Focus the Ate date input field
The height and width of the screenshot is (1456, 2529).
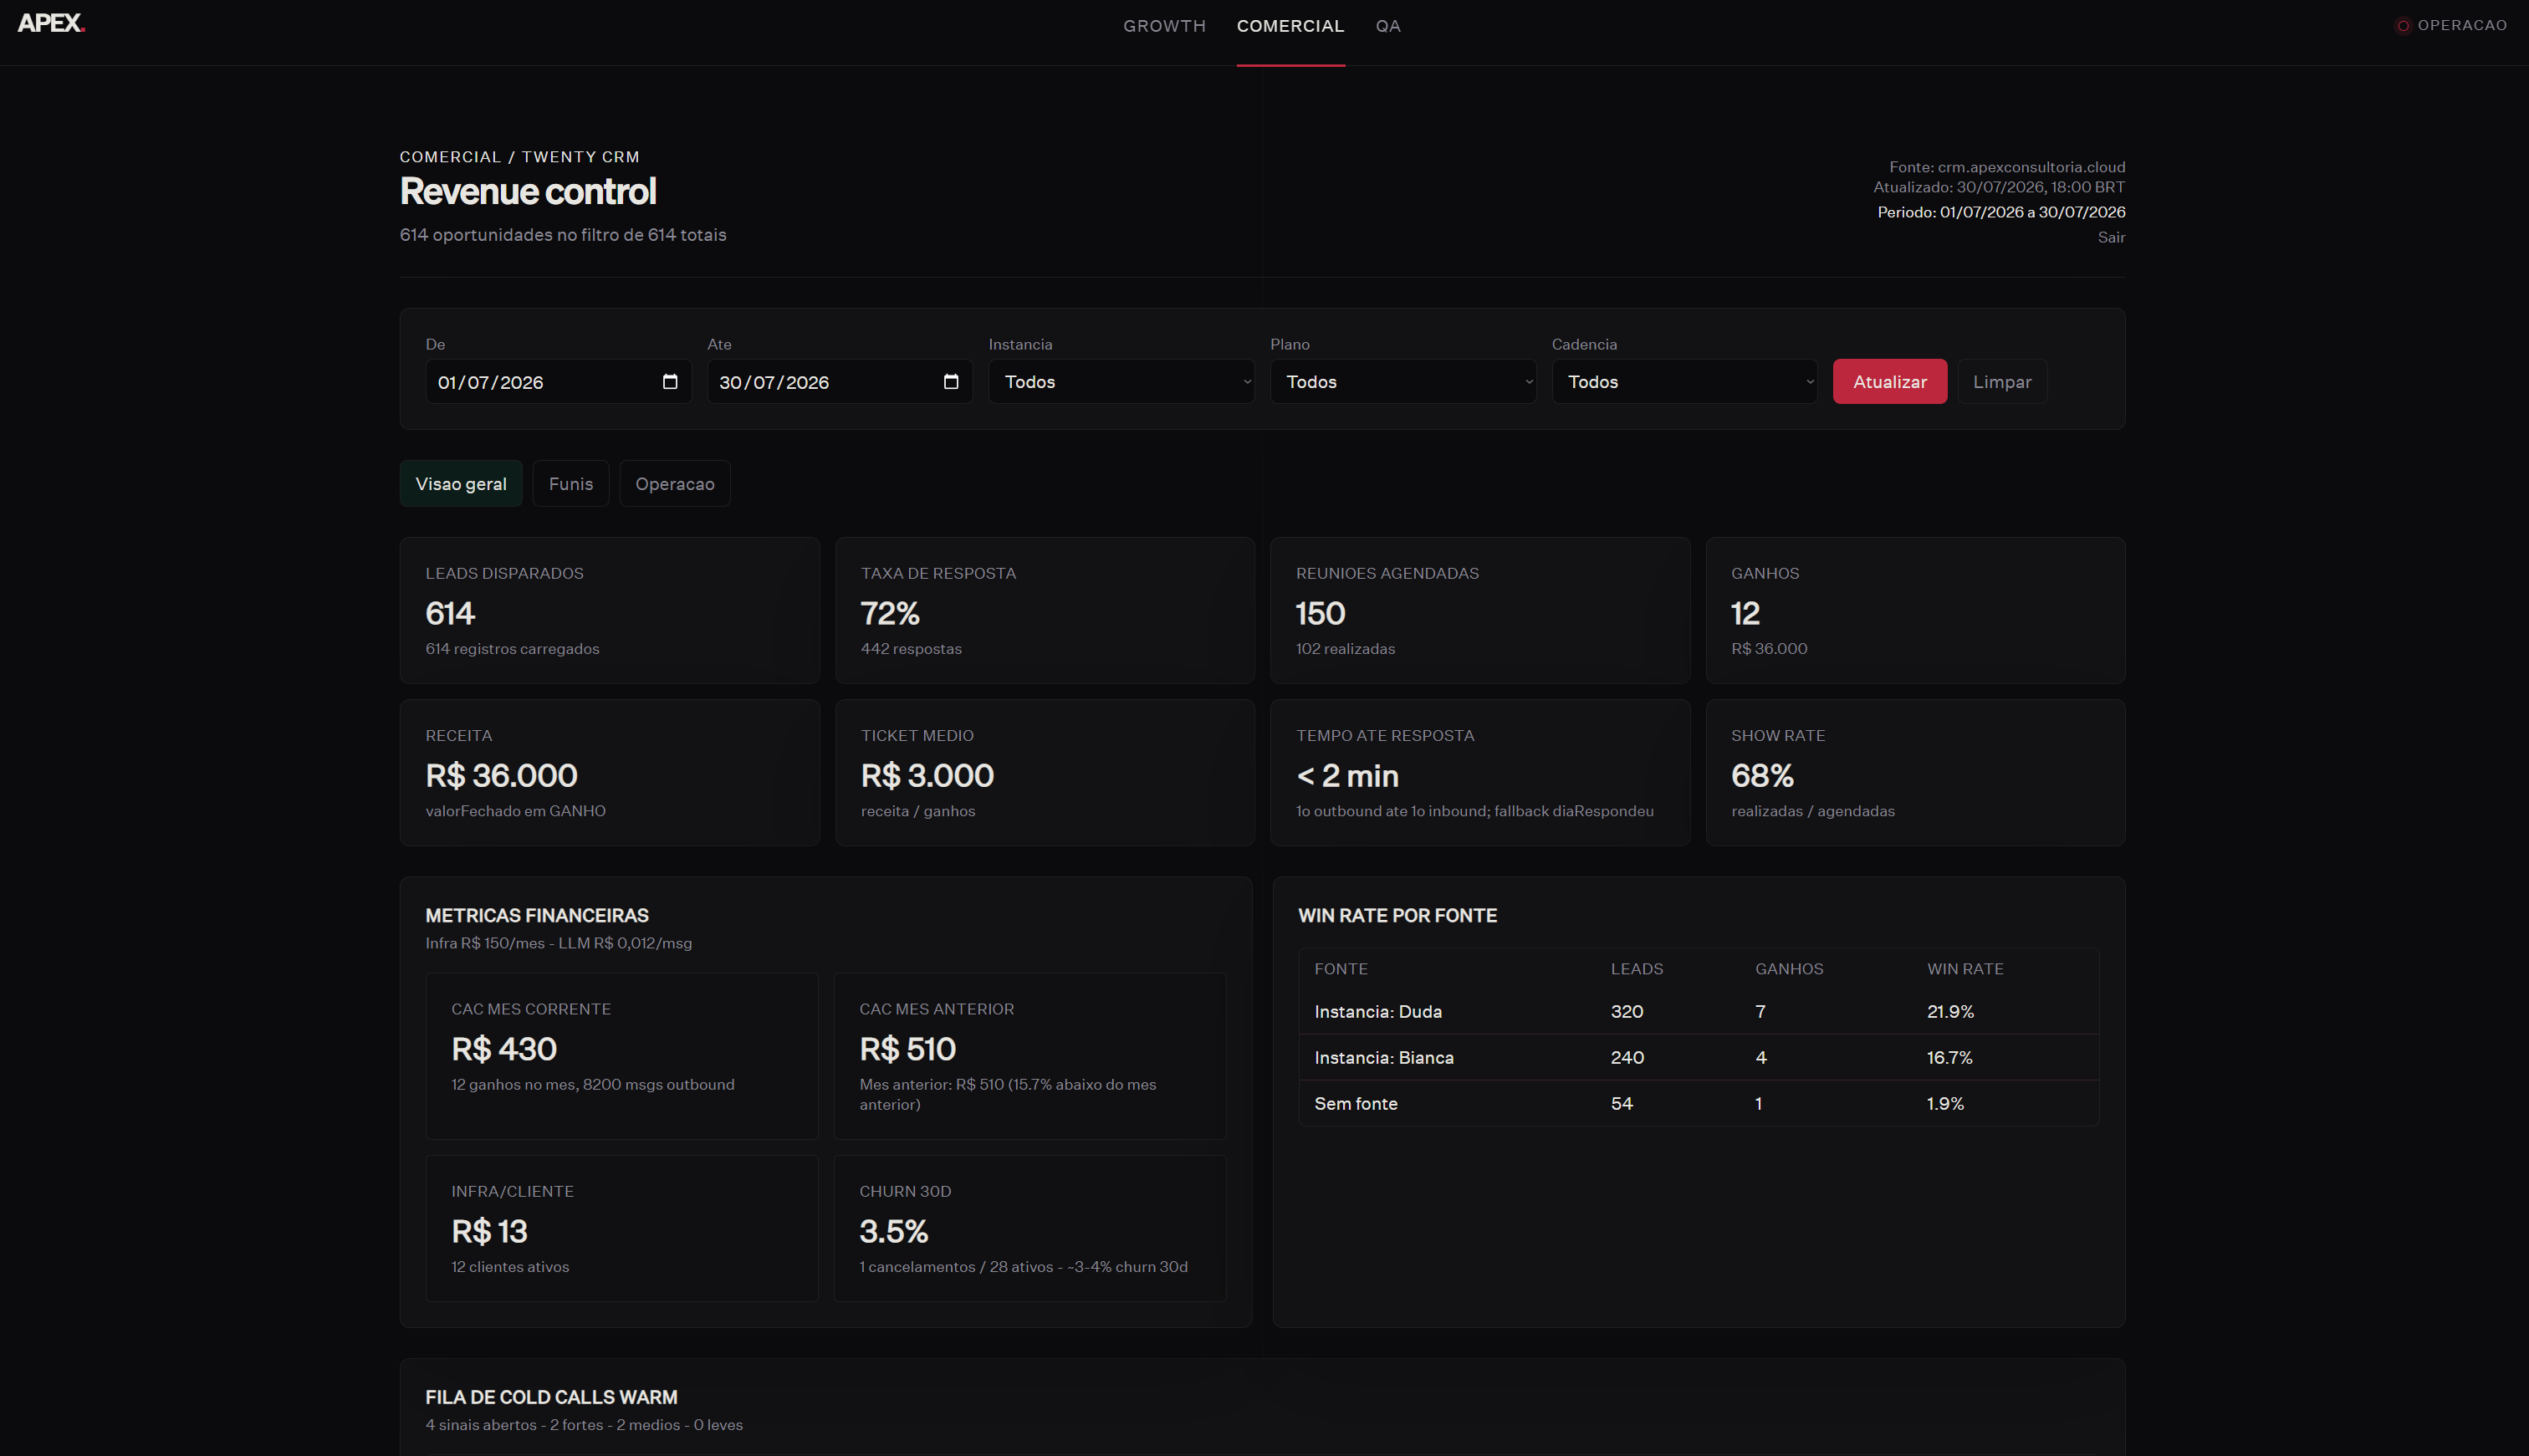tap(840, 382)
